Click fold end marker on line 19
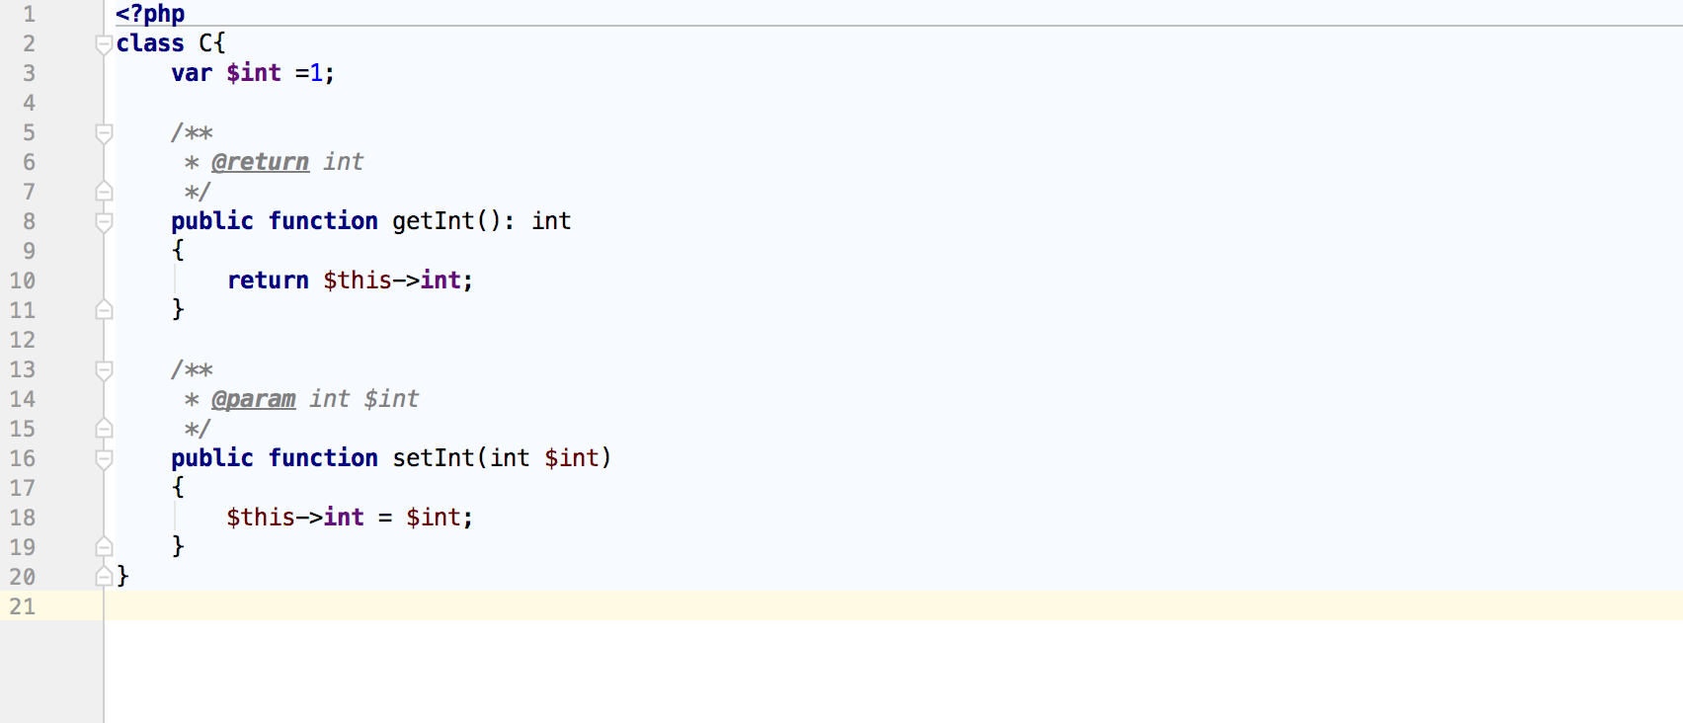 click(x=104, y=547)
